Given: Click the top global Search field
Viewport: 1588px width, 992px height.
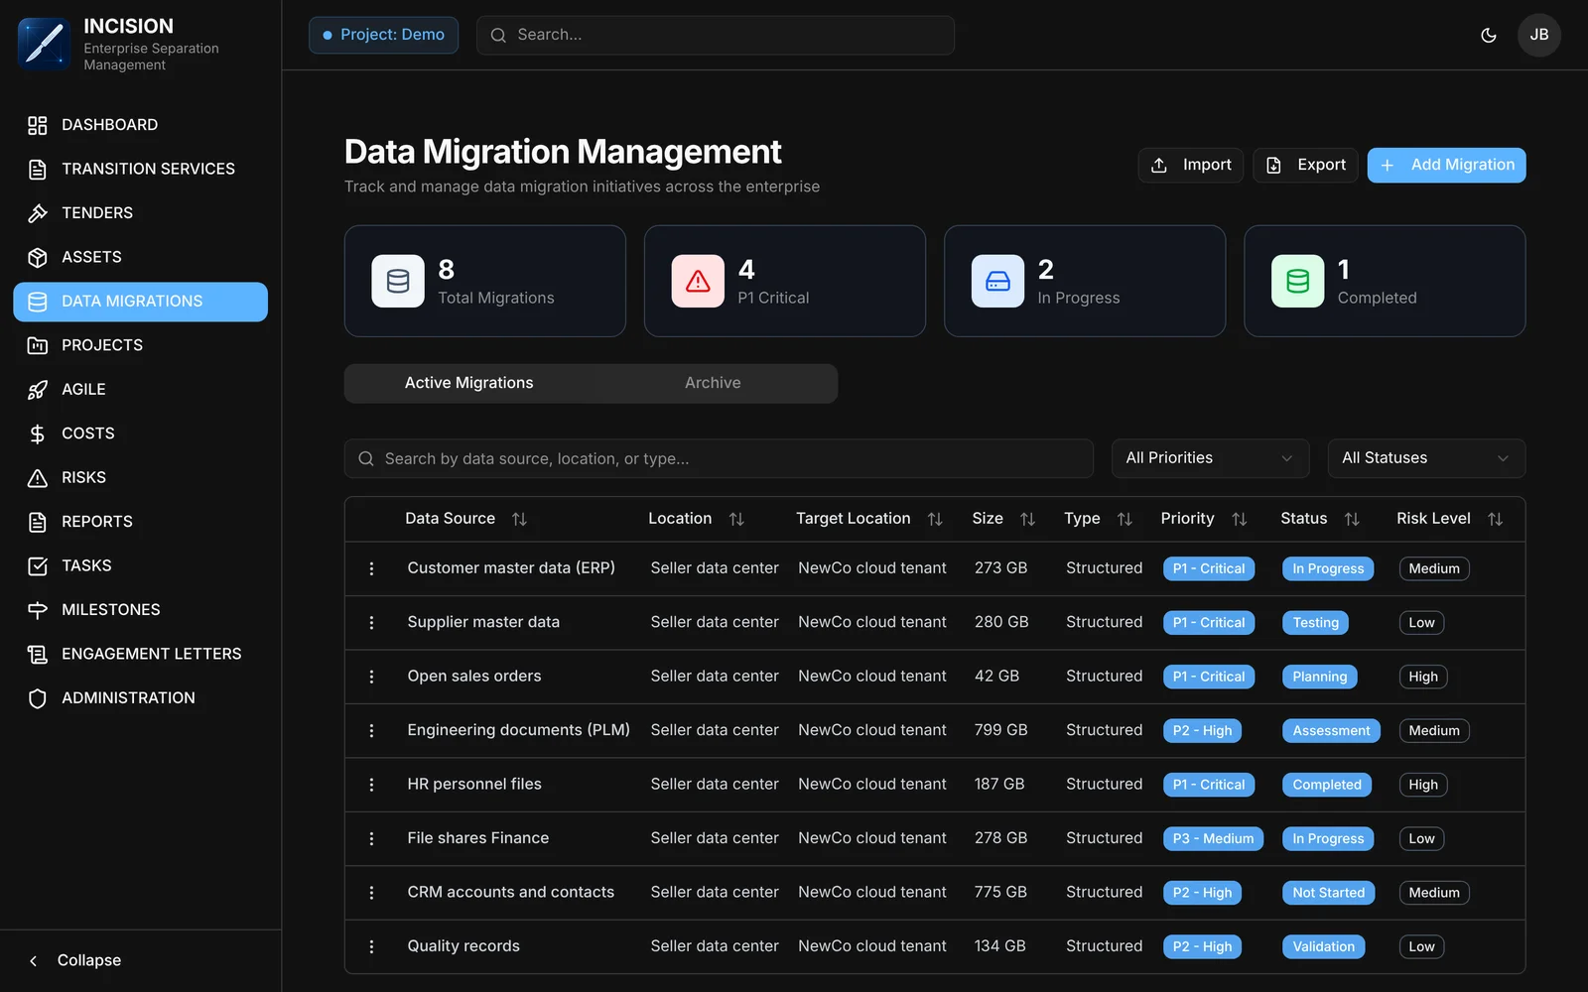Looking at the screenshot, I should click(716, 35).
